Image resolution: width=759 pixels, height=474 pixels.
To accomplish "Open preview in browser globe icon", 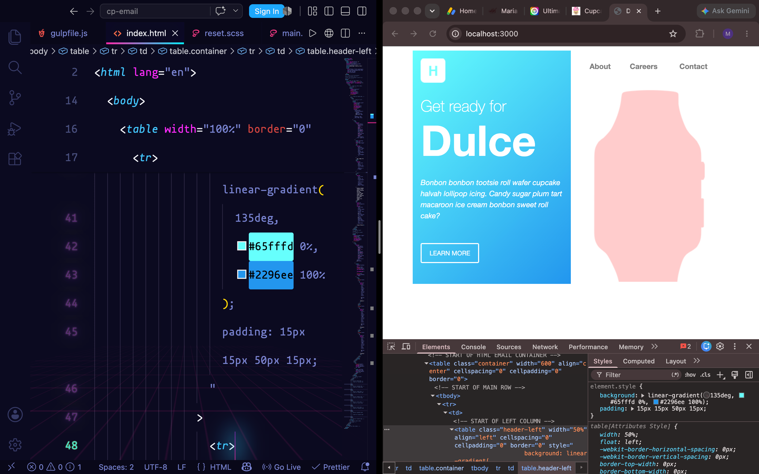I will pyautogui.click(x=329, y=33).
